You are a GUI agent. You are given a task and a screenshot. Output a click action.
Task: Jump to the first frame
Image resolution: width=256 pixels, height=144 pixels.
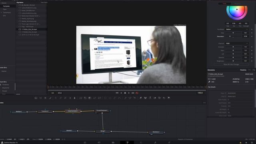click(x=117, y=93)
